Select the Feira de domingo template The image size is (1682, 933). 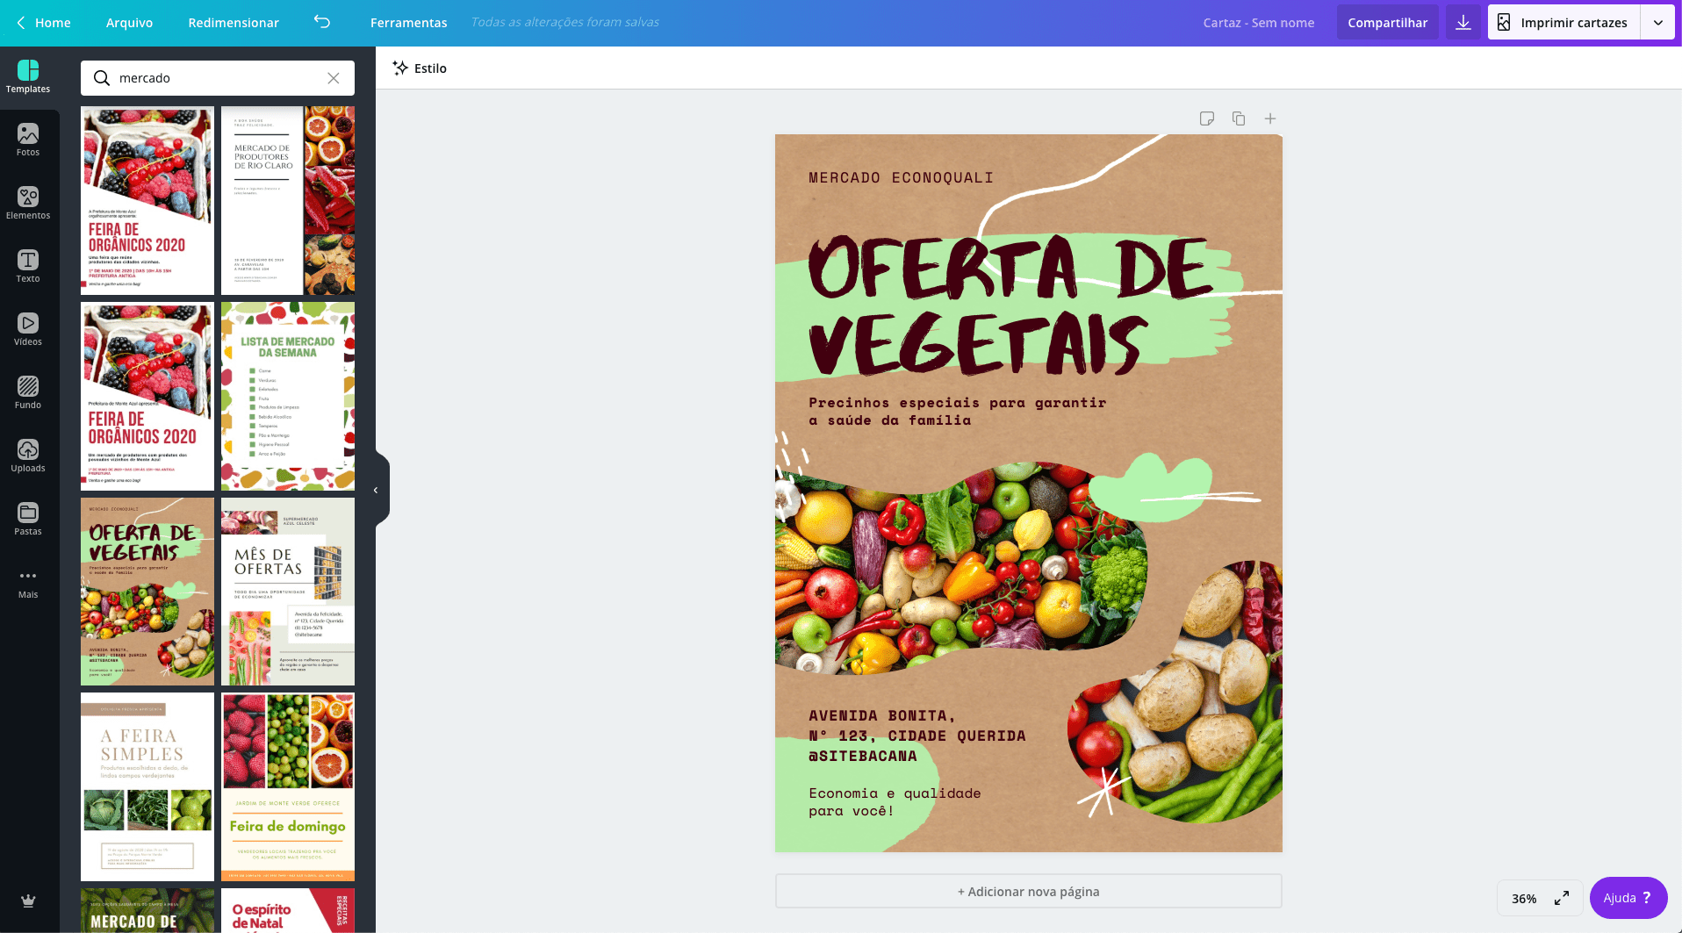[x=288, y=787]
